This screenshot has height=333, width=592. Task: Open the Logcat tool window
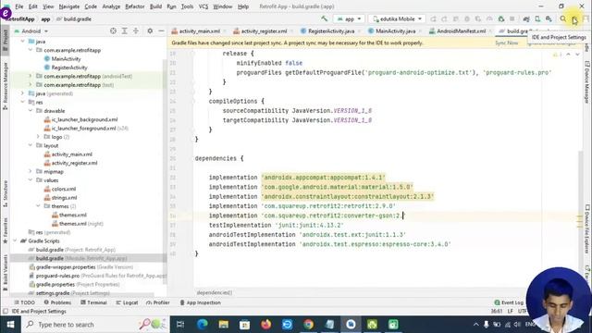(127, 302)
